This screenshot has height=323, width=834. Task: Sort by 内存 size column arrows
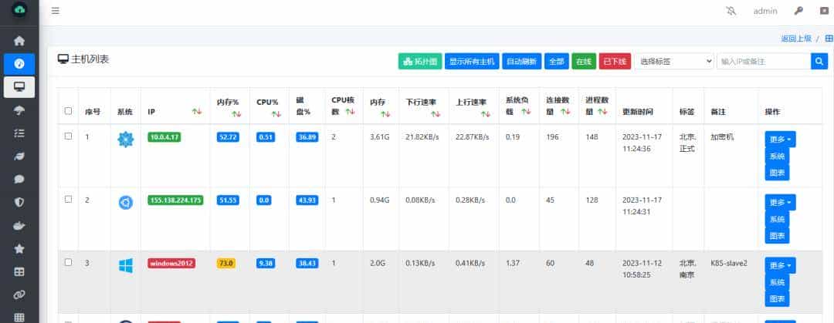pos(385,113)
